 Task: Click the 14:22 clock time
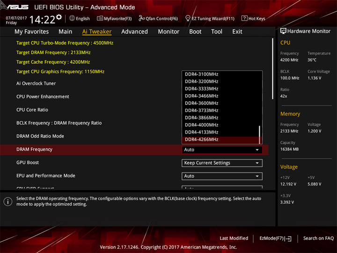[42, 20]
